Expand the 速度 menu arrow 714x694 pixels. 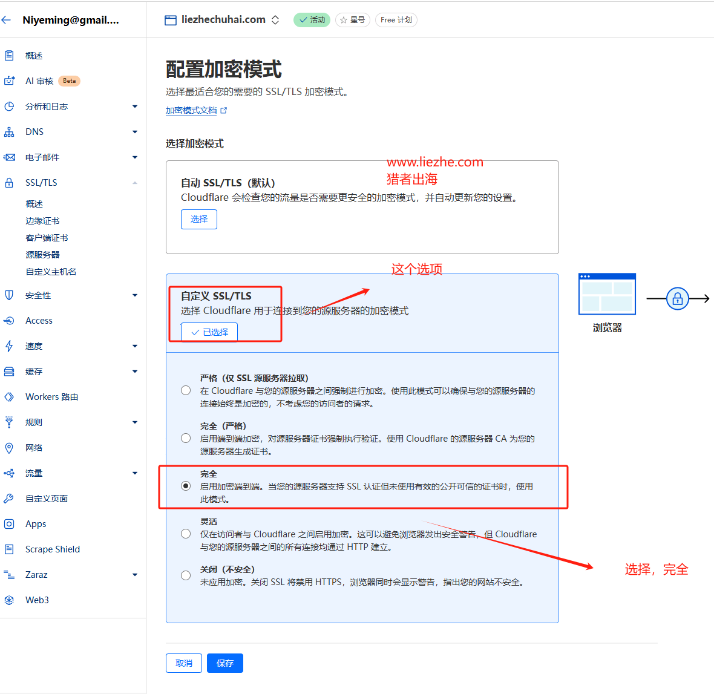(135, 346)
